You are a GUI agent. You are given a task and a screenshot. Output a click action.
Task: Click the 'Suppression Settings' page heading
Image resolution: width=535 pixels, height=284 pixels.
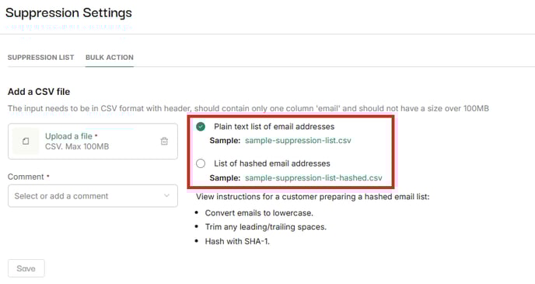[x=68, y=13]
